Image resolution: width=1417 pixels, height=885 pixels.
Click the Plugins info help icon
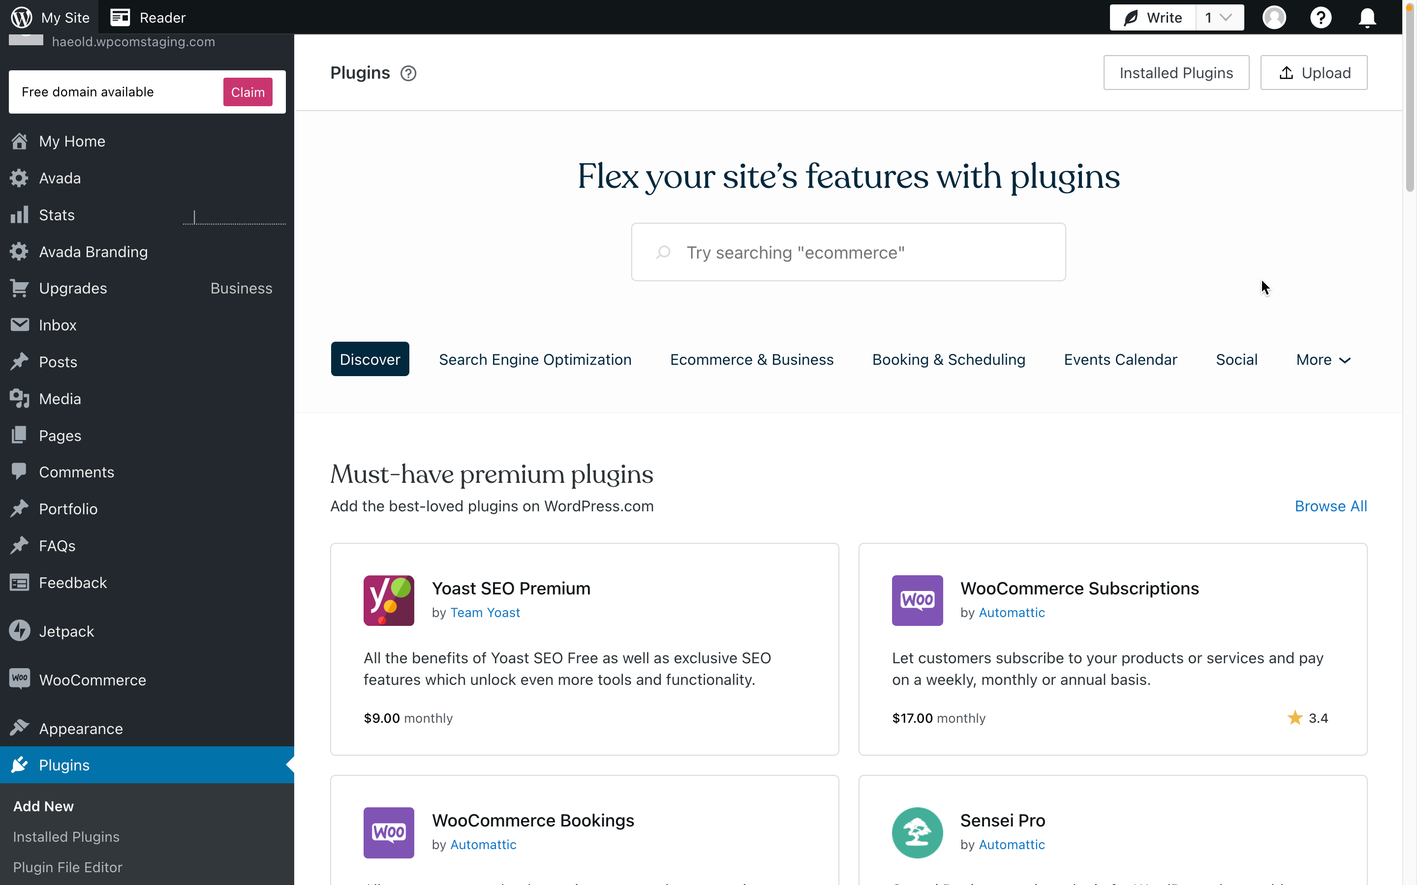coord(408,73)
